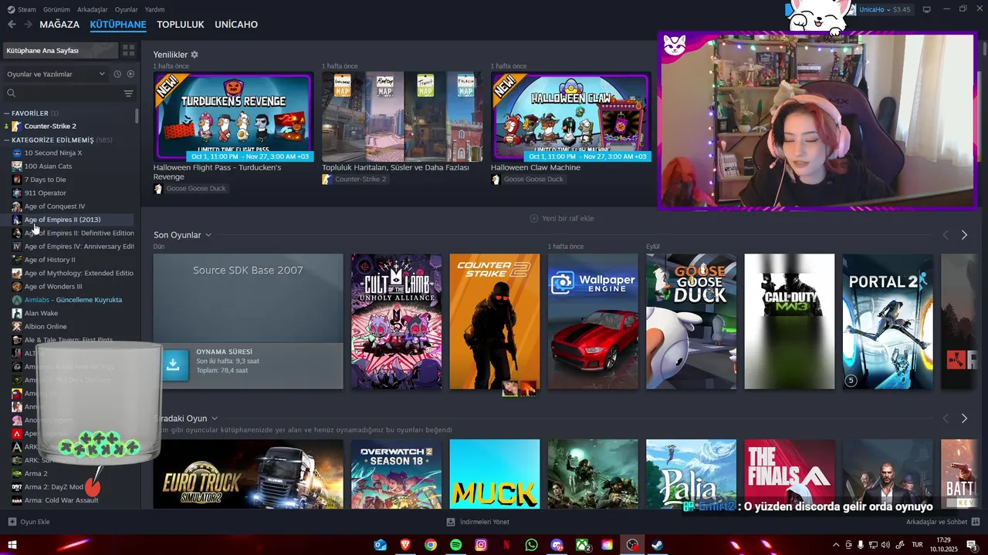Viewport: 988px width, 555px height.
Task: Click the plus icon next to Oyun Ekle
Action: point(12,522)
